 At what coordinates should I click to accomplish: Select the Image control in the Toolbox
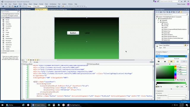pyautogui.click(x=10, y=32)
